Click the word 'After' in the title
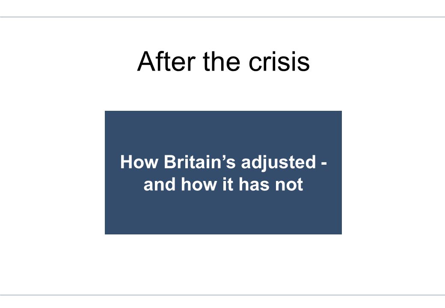445x308 pixels. [x=166, y=62]
